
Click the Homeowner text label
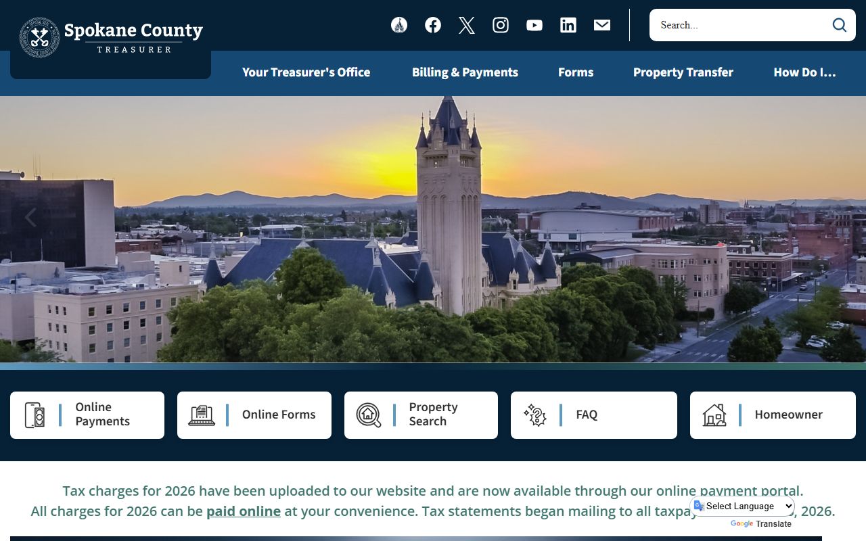pyautogui.click(x=789, y=415)
